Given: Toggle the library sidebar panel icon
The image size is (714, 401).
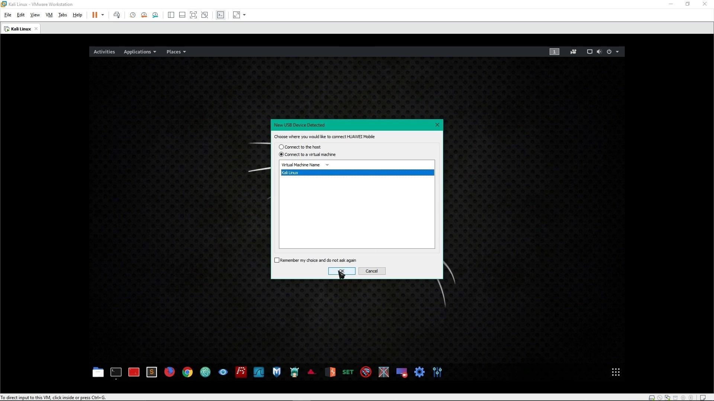Looking at the screenshot, I should pyautogui.click(x=171, y=15).
